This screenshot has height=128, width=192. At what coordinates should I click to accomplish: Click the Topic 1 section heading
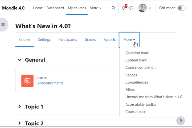coord(34,107)
